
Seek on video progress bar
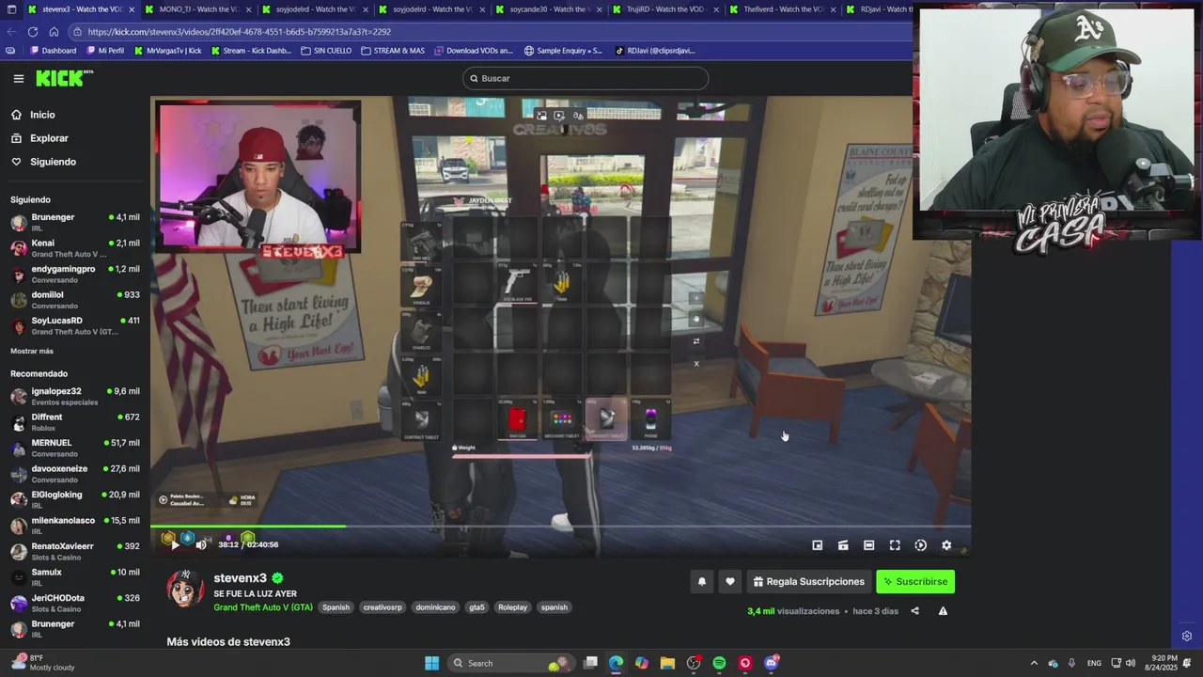[560, 527]
